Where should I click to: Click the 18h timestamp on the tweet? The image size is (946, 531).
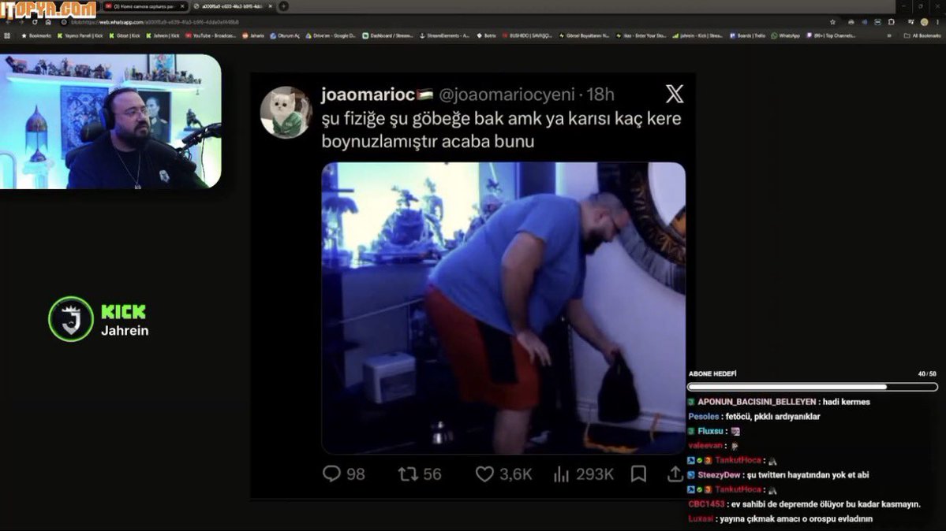pyautogui.click(x=600, y=94)
